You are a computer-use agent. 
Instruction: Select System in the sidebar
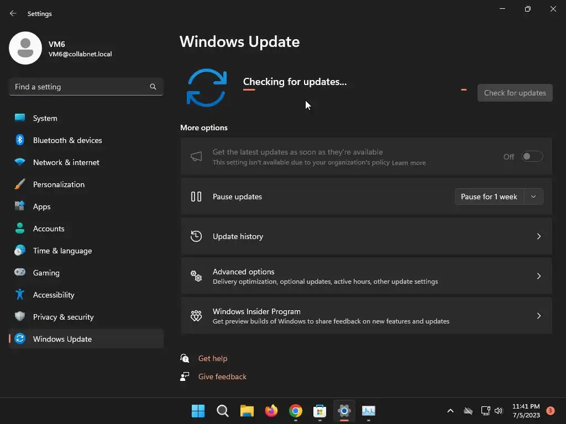[86, 118]
